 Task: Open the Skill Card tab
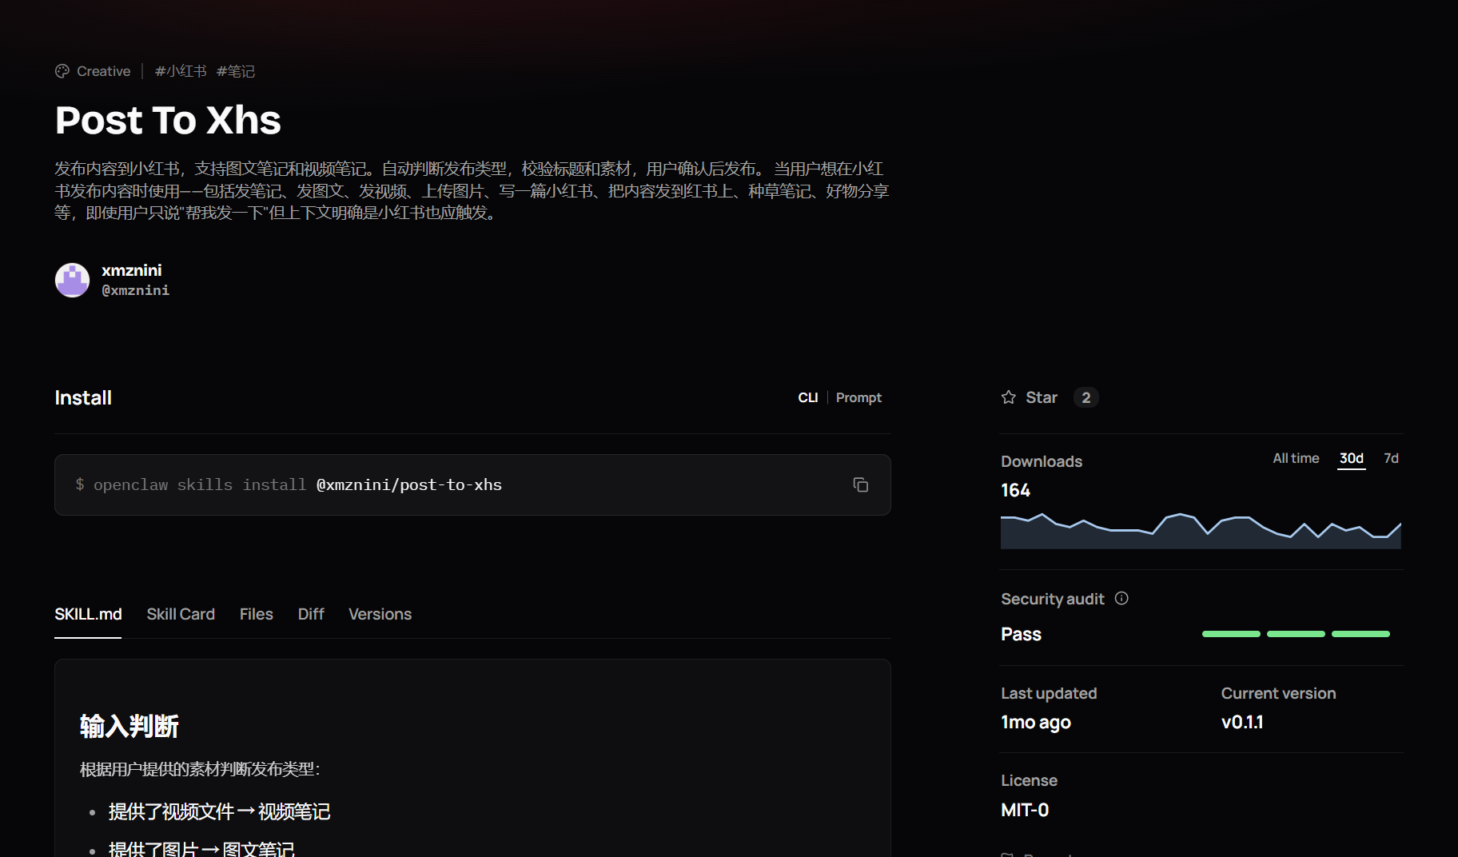tap(181, 614)
